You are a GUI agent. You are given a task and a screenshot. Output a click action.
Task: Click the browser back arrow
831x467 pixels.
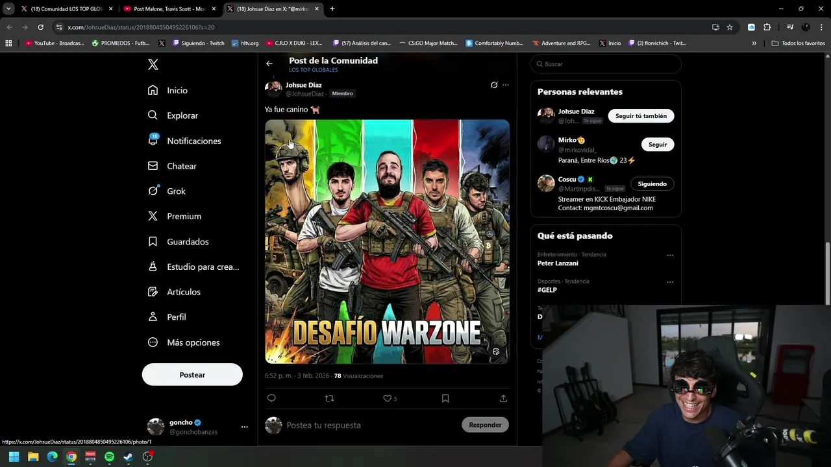[x=9, y=27]
